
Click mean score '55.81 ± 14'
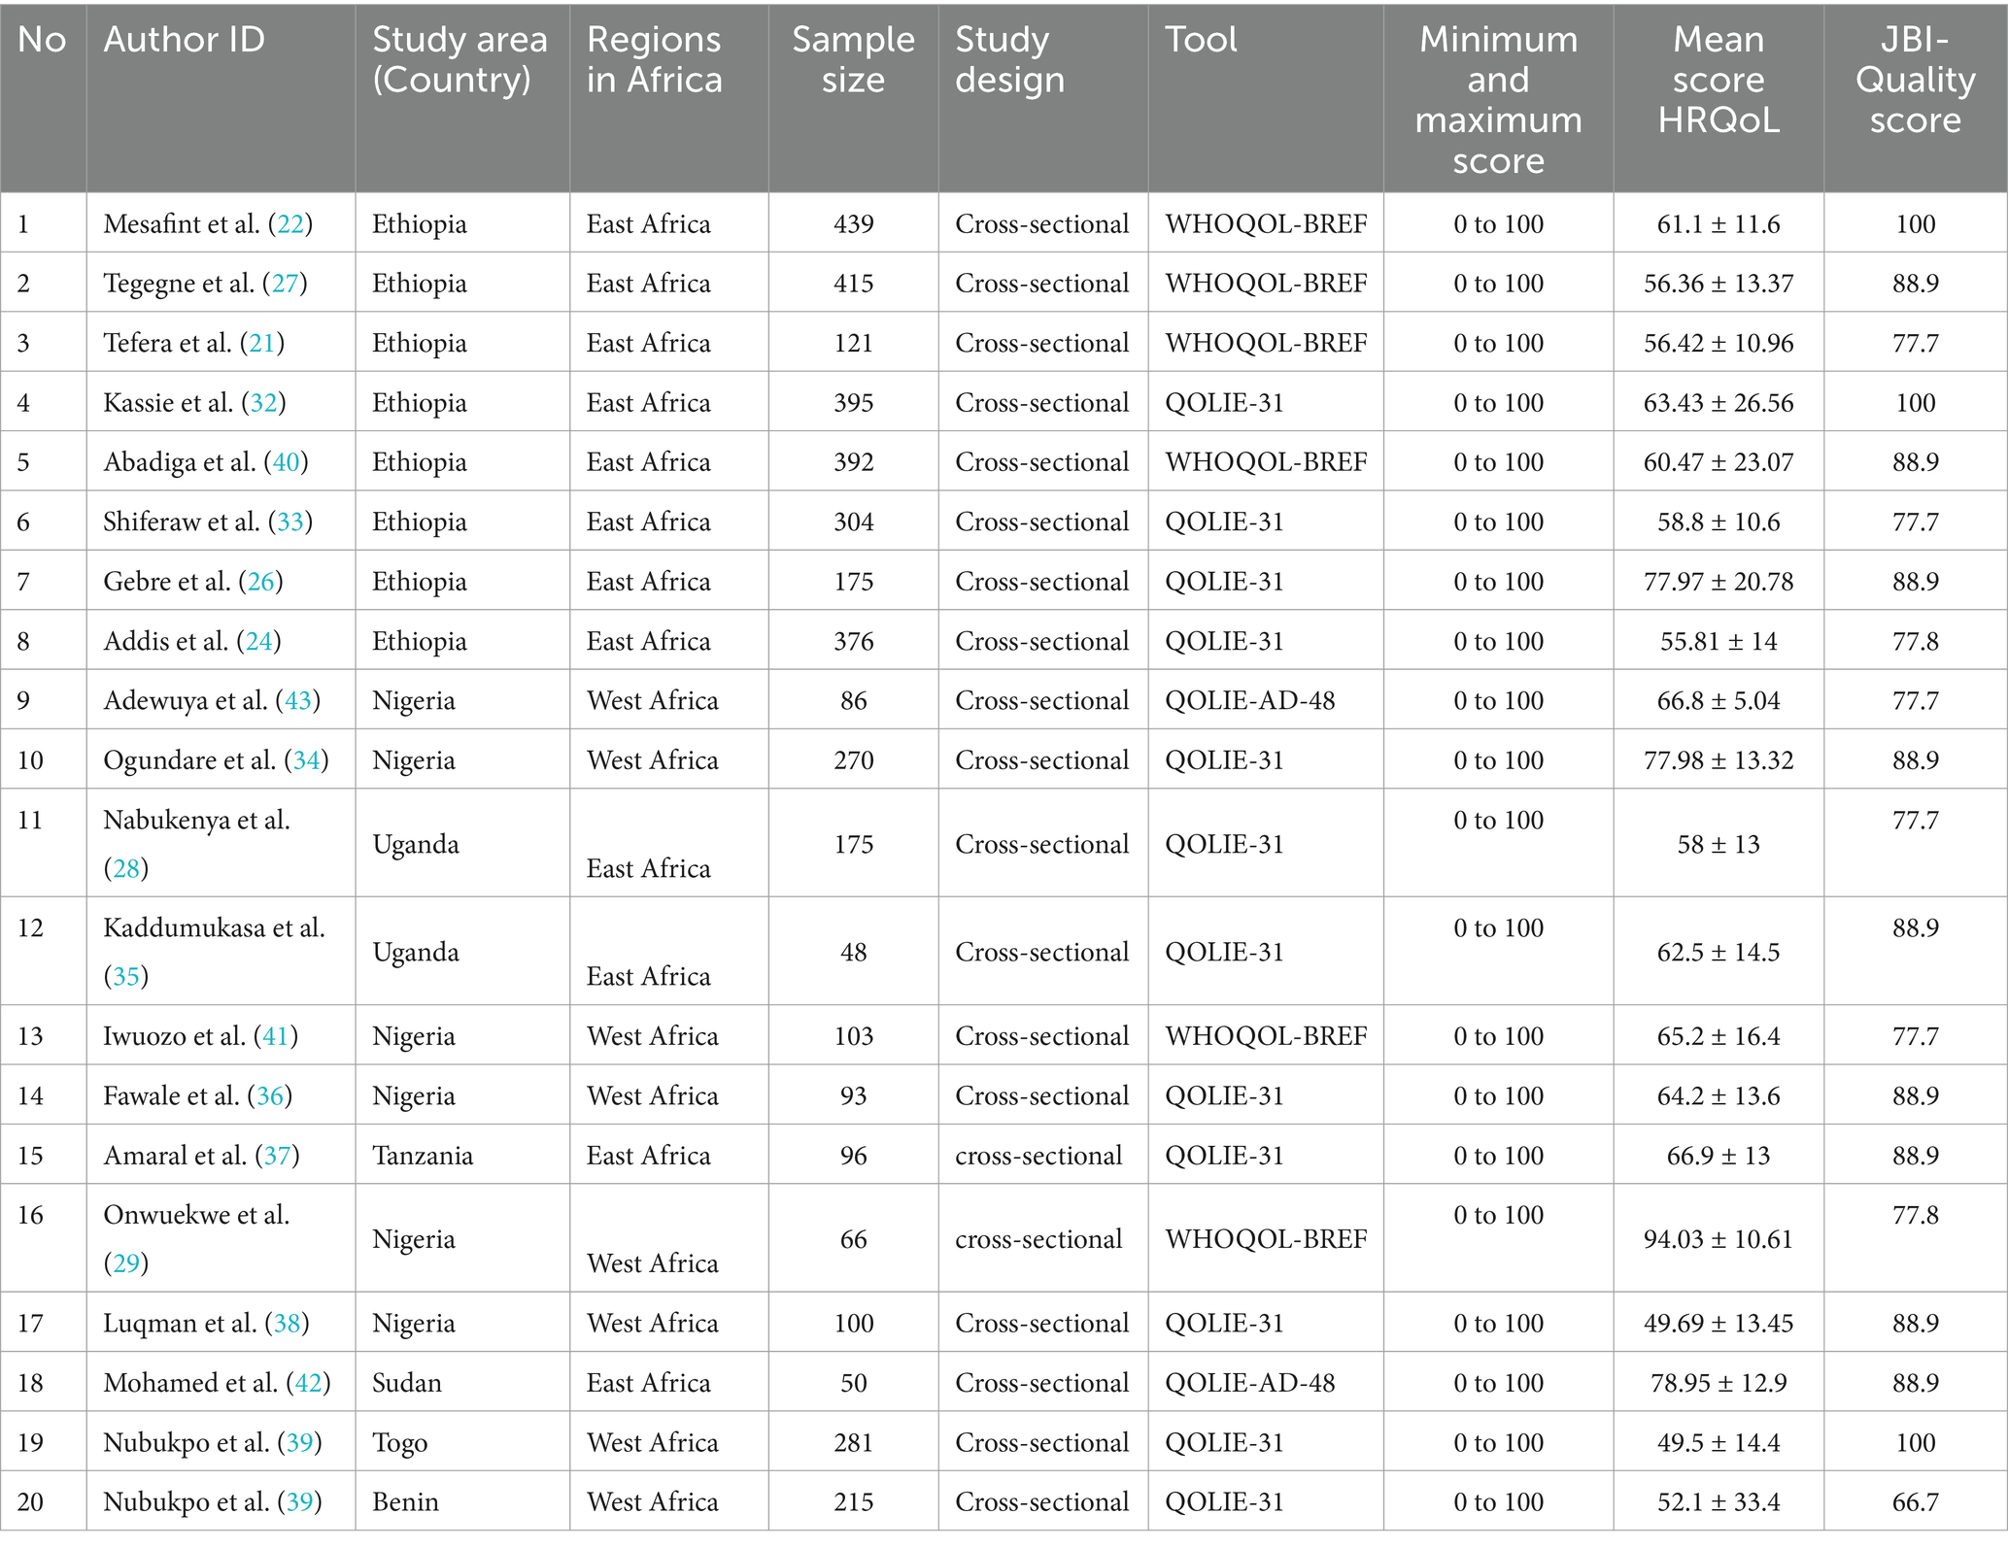1719,642
